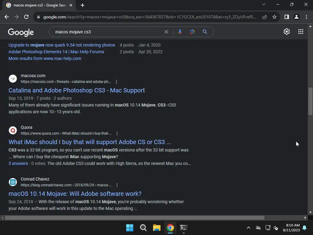Click scroll up arrow of vertical scrollbar
This screenshot has height=235, width=313.
pos(310,26)
